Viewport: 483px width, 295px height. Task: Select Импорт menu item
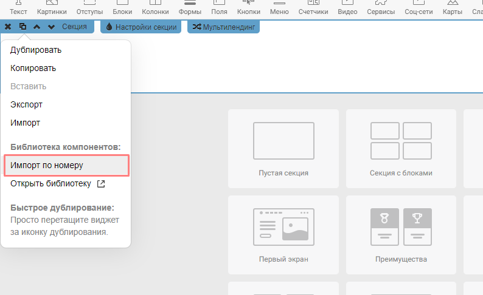click(x=26, y=123)
